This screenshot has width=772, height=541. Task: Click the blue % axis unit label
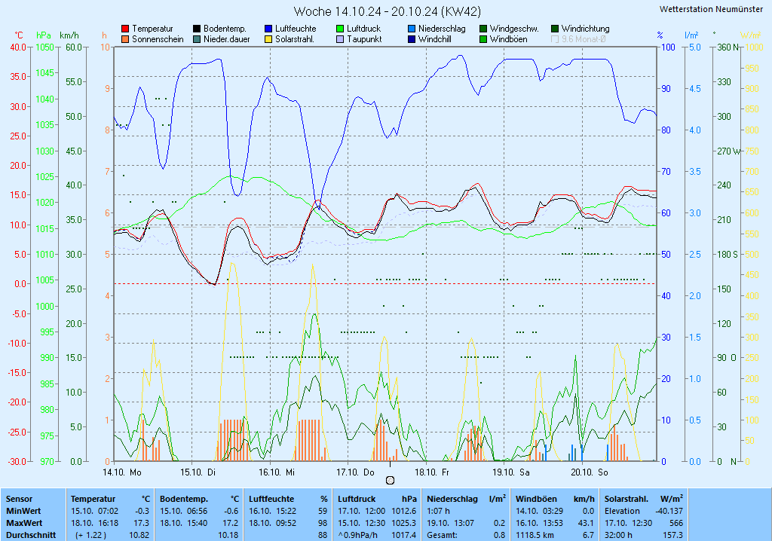click(660, 35)
